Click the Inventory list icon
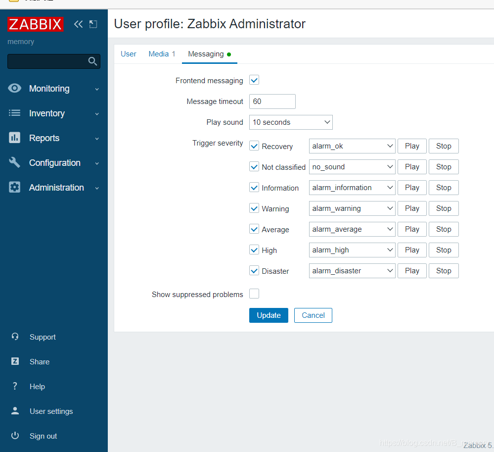494x452 pixels. click(x=14, y=113)
